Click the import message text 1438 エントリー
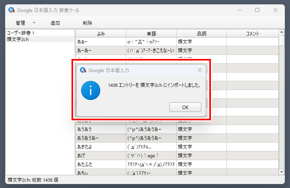 123,85
